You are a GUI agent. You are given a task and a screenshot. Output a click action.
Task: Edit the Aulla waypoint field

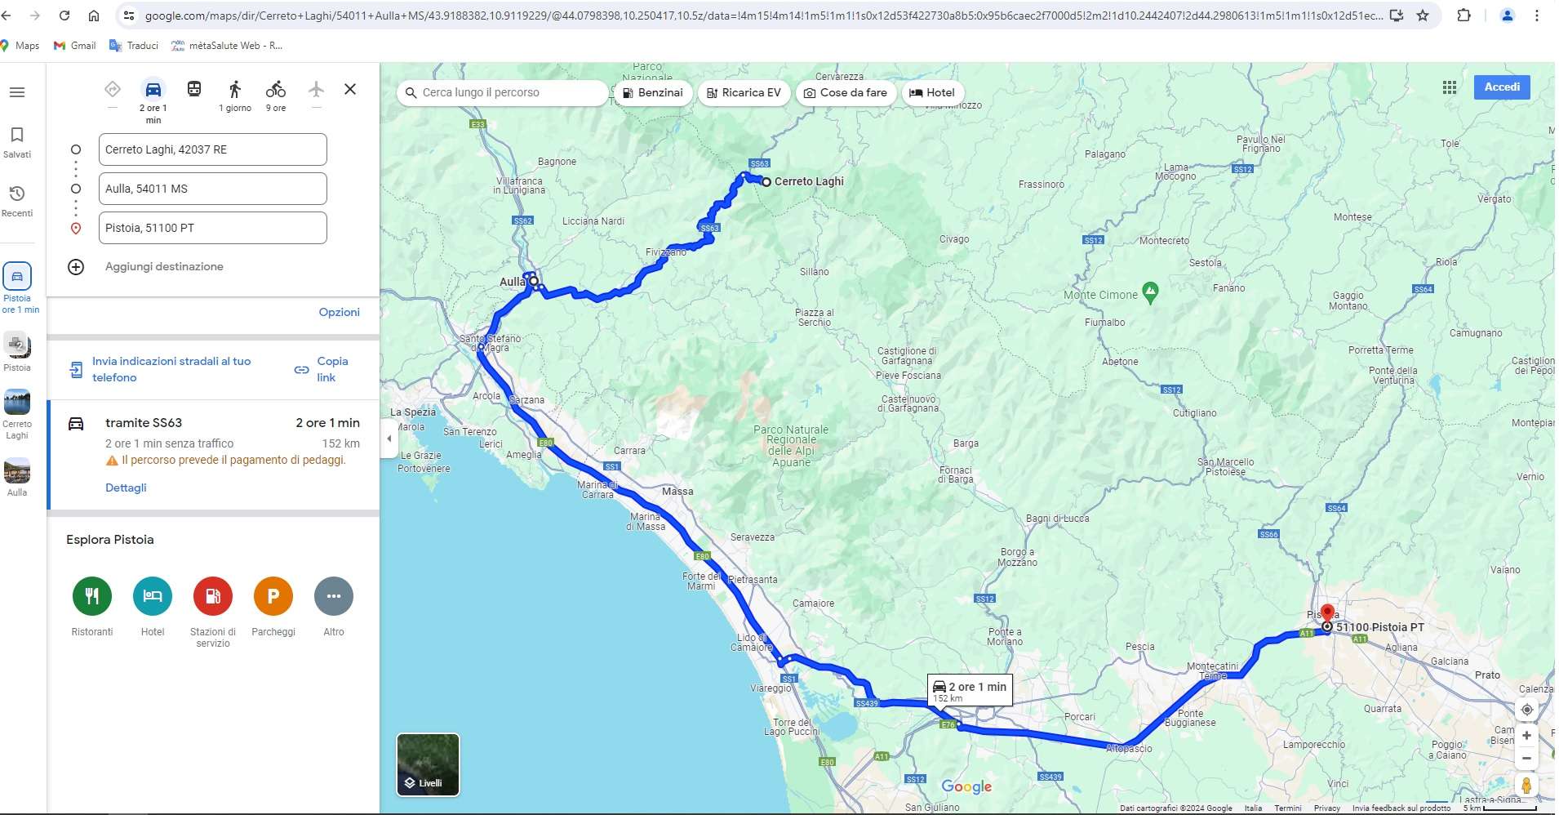click(213, 189)
